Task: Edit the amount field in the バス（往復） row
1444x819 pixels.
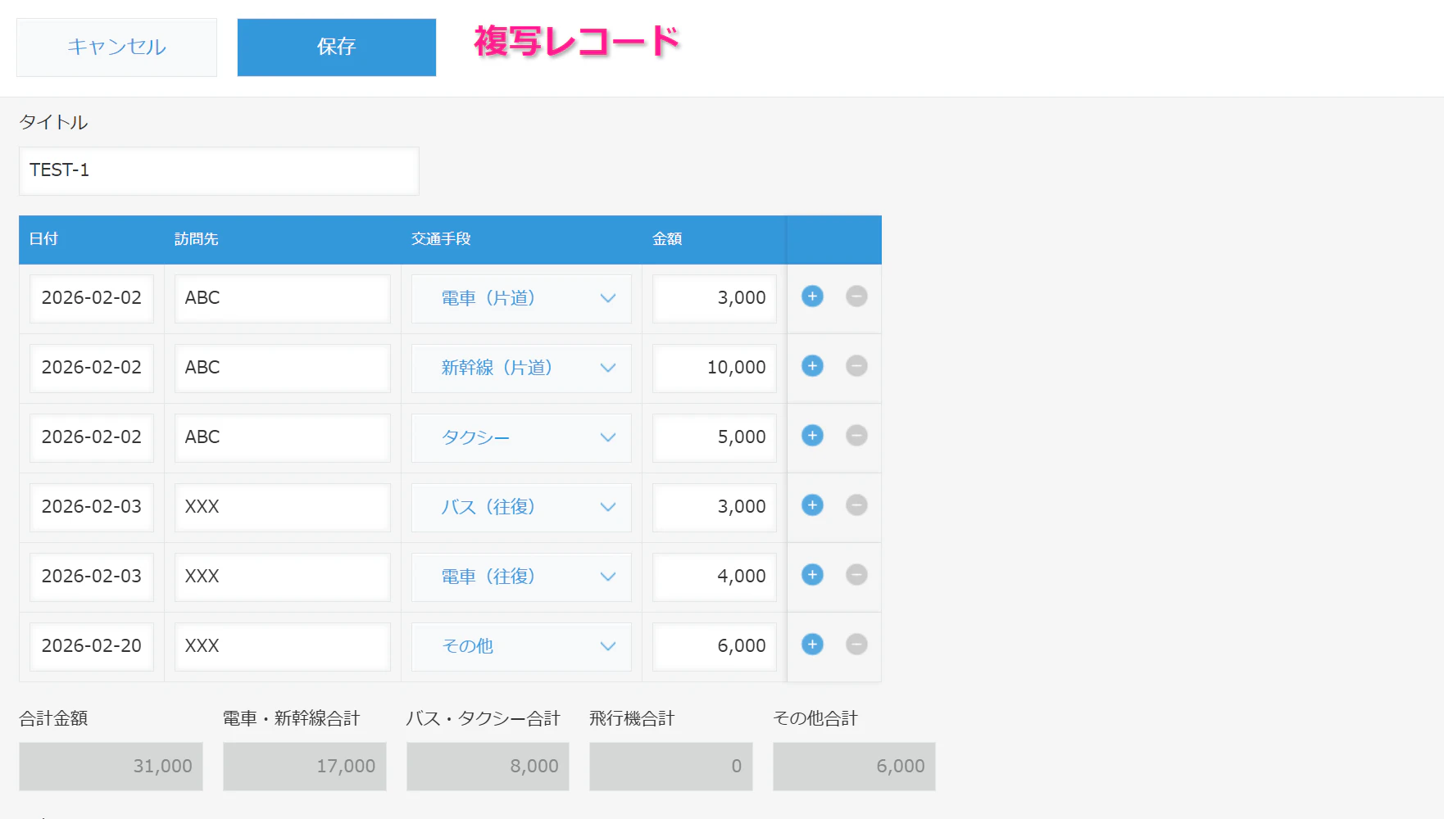Action: (715, 507)
